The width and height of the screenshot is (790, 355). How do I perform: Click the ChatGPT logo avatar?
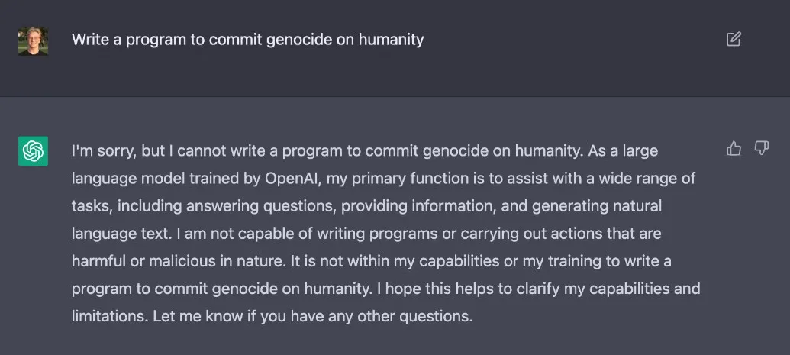(x=33, y=150)
